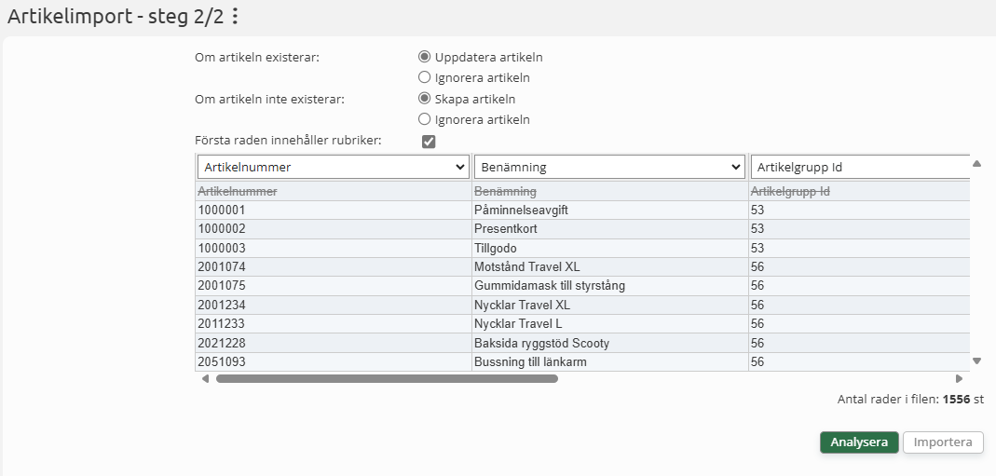This screenshot has width=996, height=476.
Task: Open the Artikelnummer column mapping dropdown
Action: 333,168
